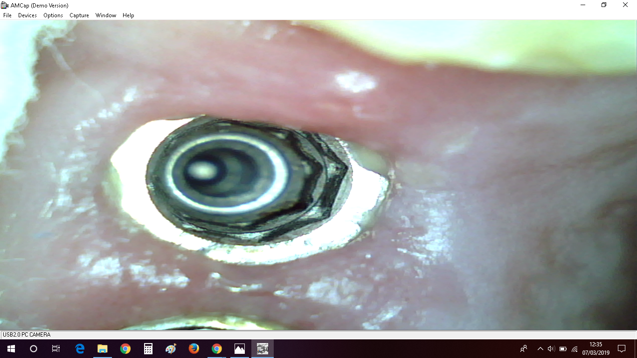
Task: Open File Explorer from the taskbar
Action: tap(103, 349)
